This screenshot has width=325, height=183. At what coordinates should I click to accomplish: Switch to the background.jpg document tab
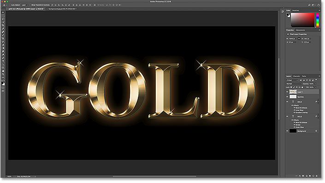coord(62,9)
